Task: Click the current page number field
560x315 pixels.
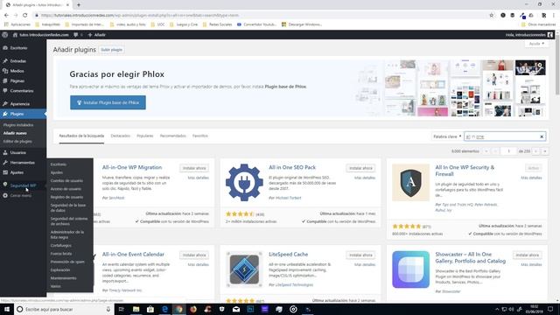Action: (508, 151)
